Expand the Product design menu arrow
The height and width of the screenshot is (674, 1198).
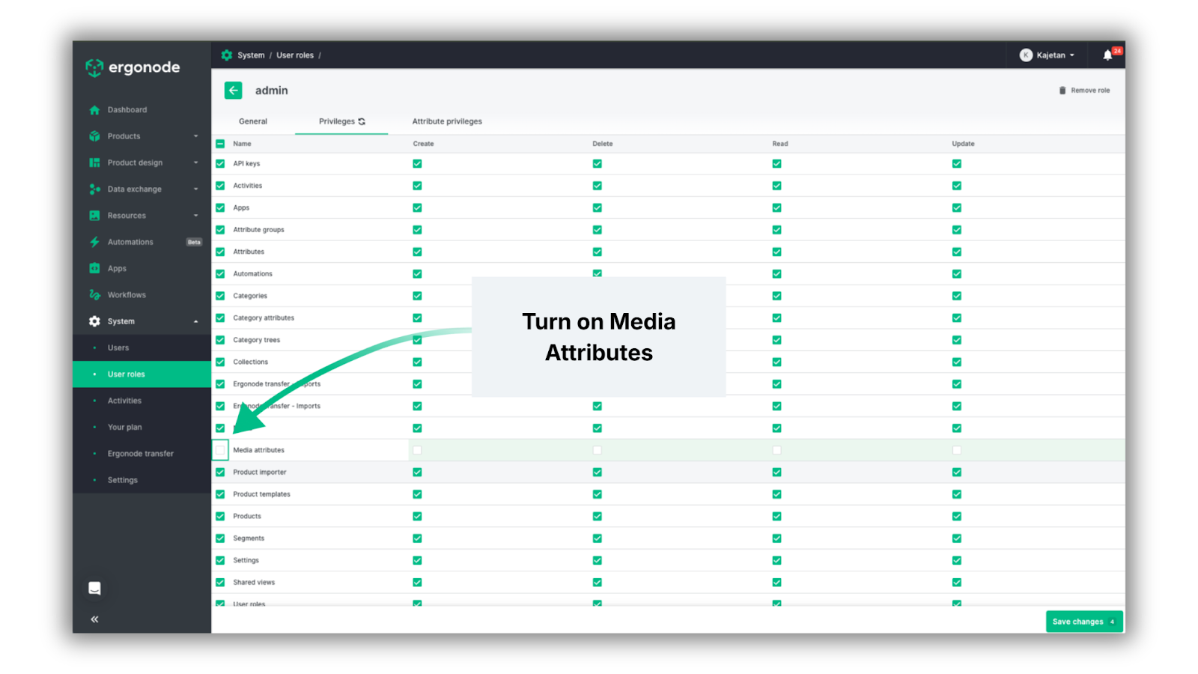click(196, 163)
